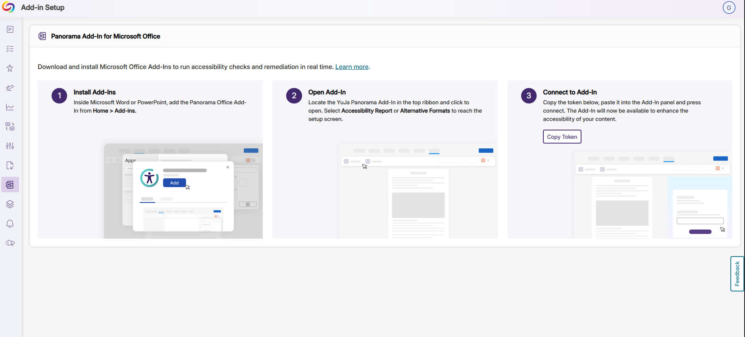Click the Learn more link
745x337 pixels.
[352, 67]
